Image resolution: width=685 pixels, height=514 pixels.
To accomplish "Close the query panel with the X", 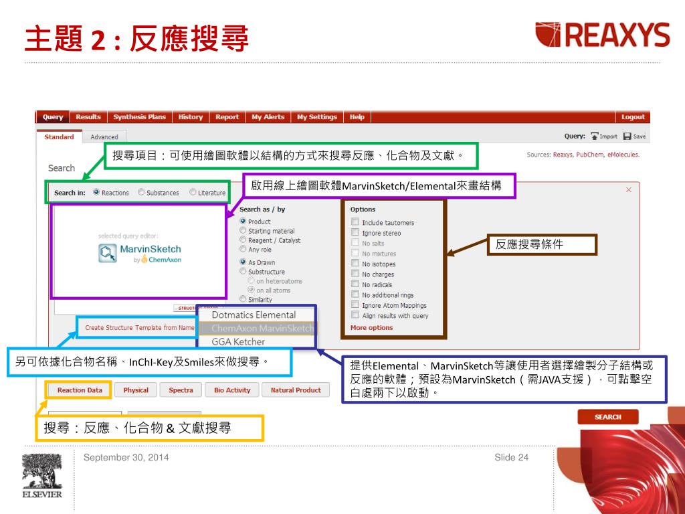I will coord(629,189).
